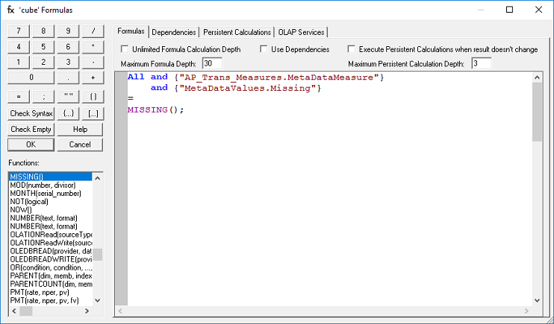Click the 5 keypad button
554x324 pixels.
coord(43,46)
